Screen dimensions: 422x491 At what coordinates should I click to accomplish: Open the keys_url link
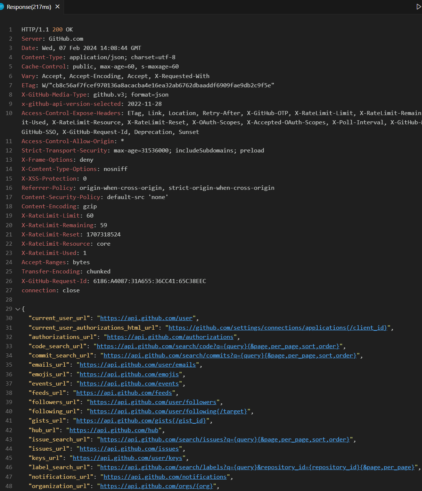(128, 458)
